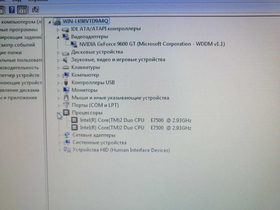Select left-panel item ending 'ие папки'
The height and width of the screenshot is (210, 280).
click(11, 53)
